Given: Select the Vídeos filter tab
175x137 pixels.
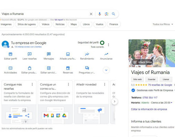Looking at the screenshot, I should [46, 24].
